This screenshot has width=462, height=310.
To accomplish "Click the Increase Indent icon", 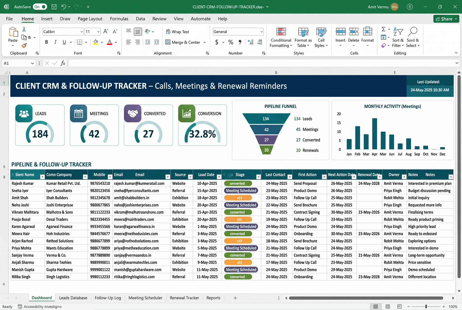I will click(x=157, y=42).
